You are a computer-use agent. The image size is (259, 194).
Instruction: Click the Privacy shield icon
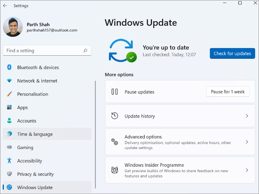click(x=10, y=174)
